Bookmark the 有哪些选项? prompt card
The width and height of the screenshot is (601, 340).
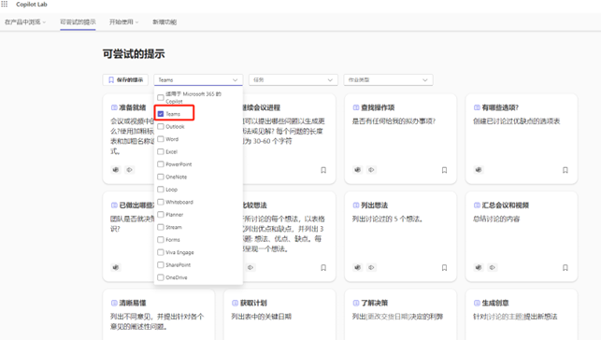[x=565, y=170]
